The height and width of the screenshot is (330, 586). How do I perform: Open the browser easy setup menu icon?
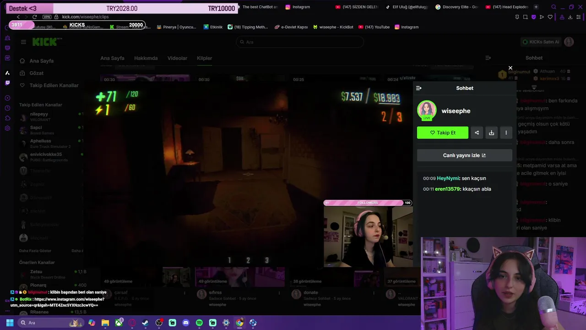[579, 17]
